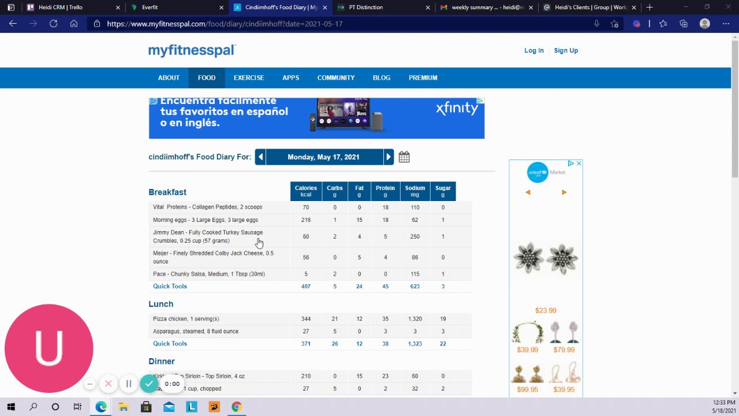Open the browser profile avatar
This screenshot has height=416, width=739.
[x=705, y=24]
